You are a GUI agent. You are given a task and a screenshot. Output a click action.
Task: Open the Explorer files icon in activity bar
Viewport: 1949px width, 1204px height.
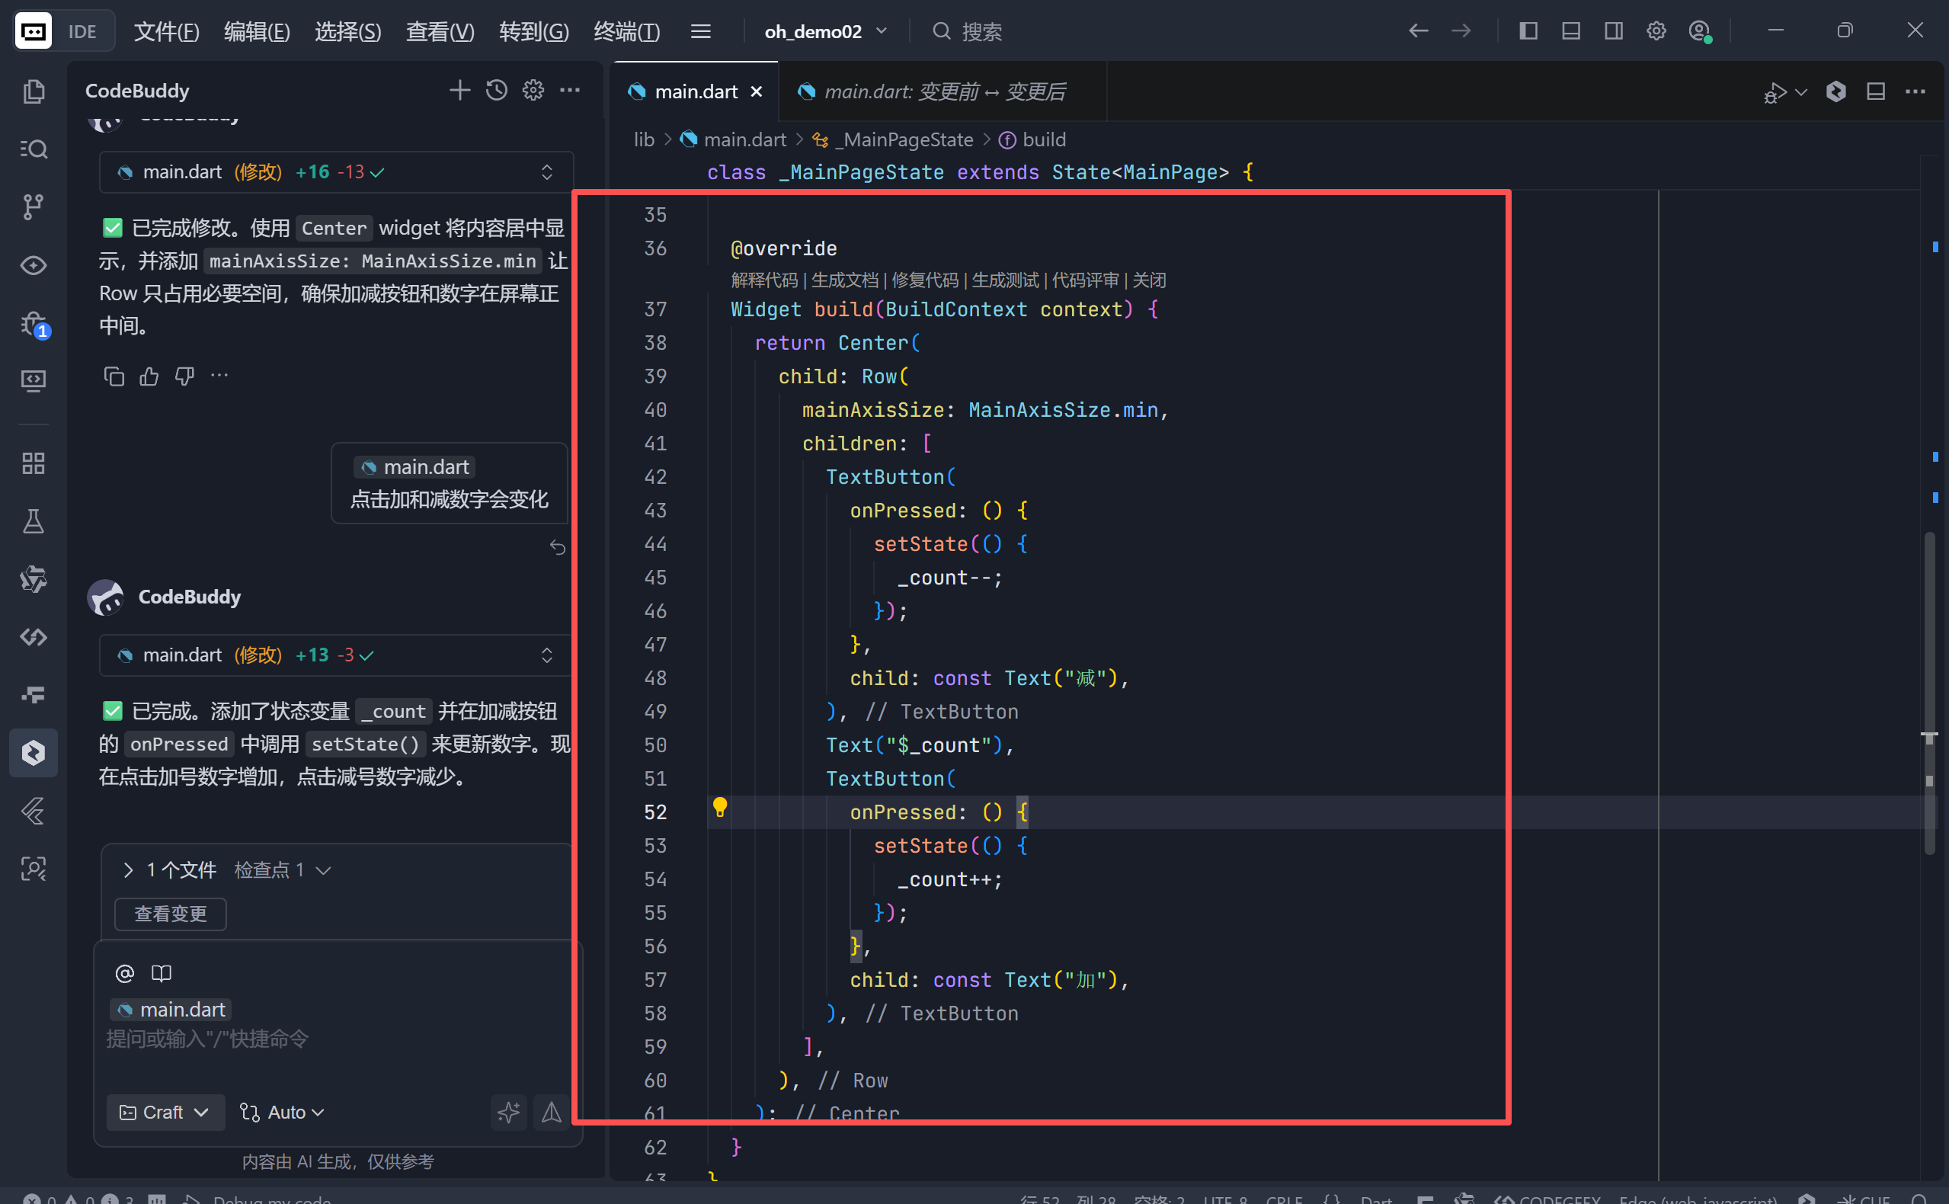tap(34, 91)
